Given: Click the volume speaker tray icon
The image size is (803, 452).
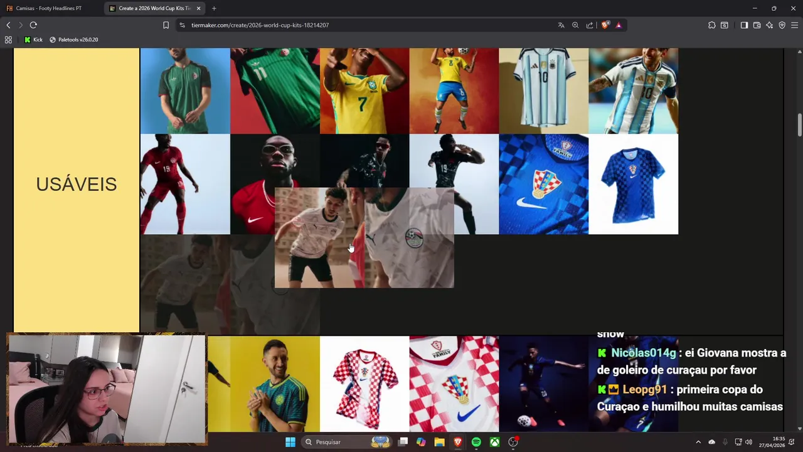Looking at the screenshot, I should click(x=748, y=442).
